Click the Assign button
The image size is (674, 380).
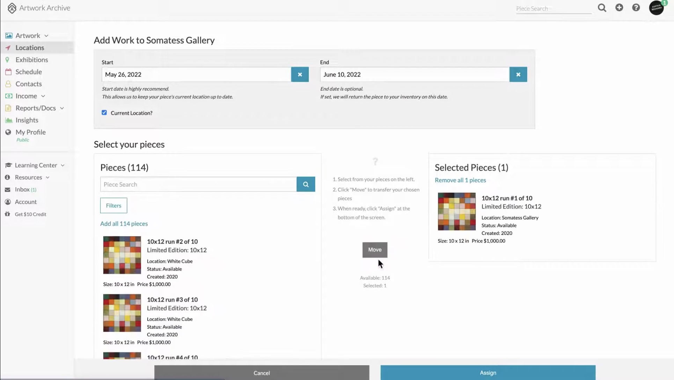point(488,373)
